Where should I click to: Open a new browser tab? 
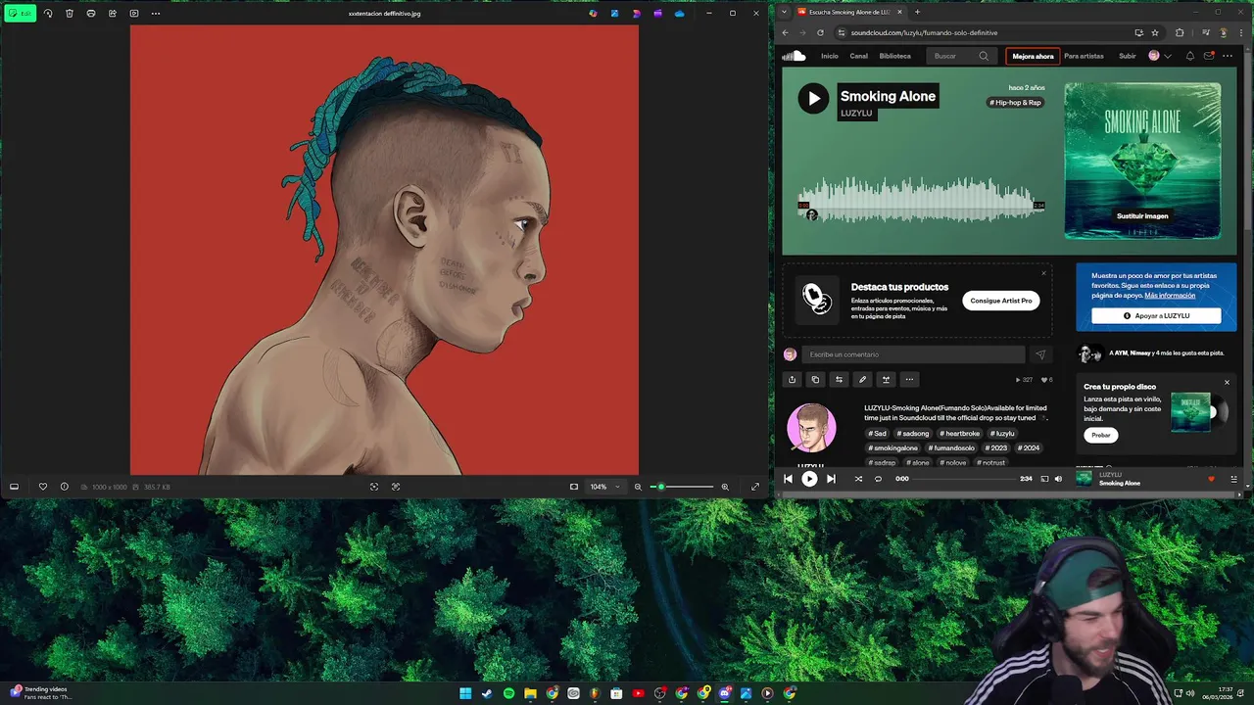pos(917,12)
